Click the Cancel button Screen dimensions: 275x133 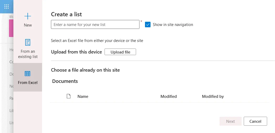[255, 121]
